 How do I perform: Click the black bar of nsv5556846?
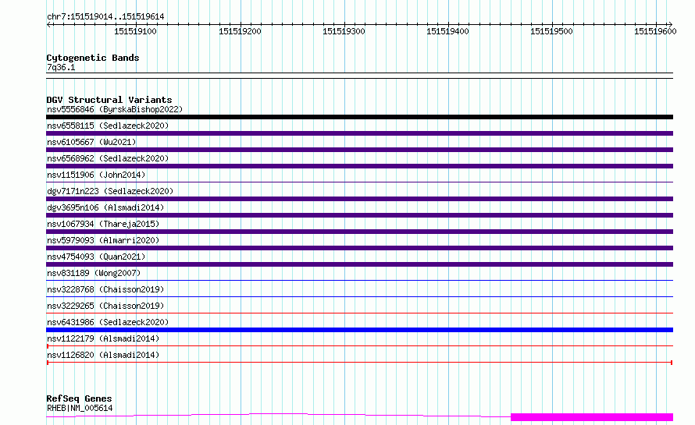359,117
